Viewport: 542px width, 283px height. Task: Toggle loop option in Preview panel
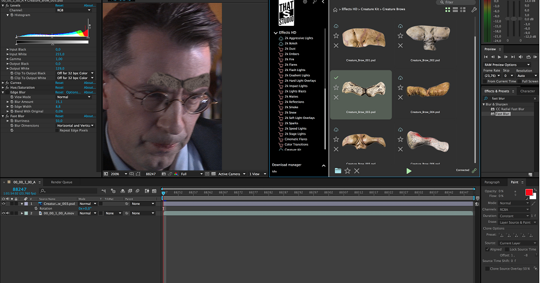528,57
